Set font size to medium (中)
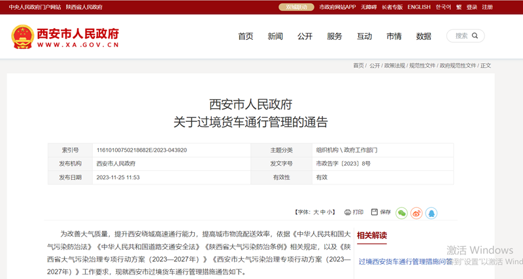Image resolution: width=523 pixels, height=279 pixels. 324,213
